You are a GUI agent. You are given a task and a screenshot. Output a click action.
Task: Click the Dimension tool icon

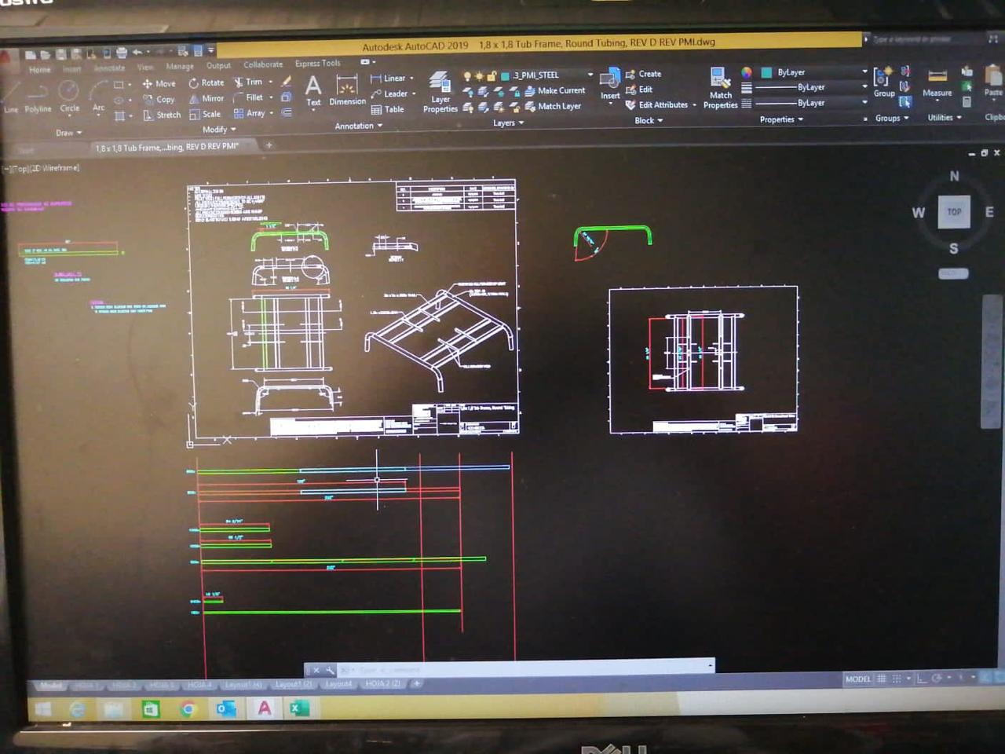click(x=347, y=88)
